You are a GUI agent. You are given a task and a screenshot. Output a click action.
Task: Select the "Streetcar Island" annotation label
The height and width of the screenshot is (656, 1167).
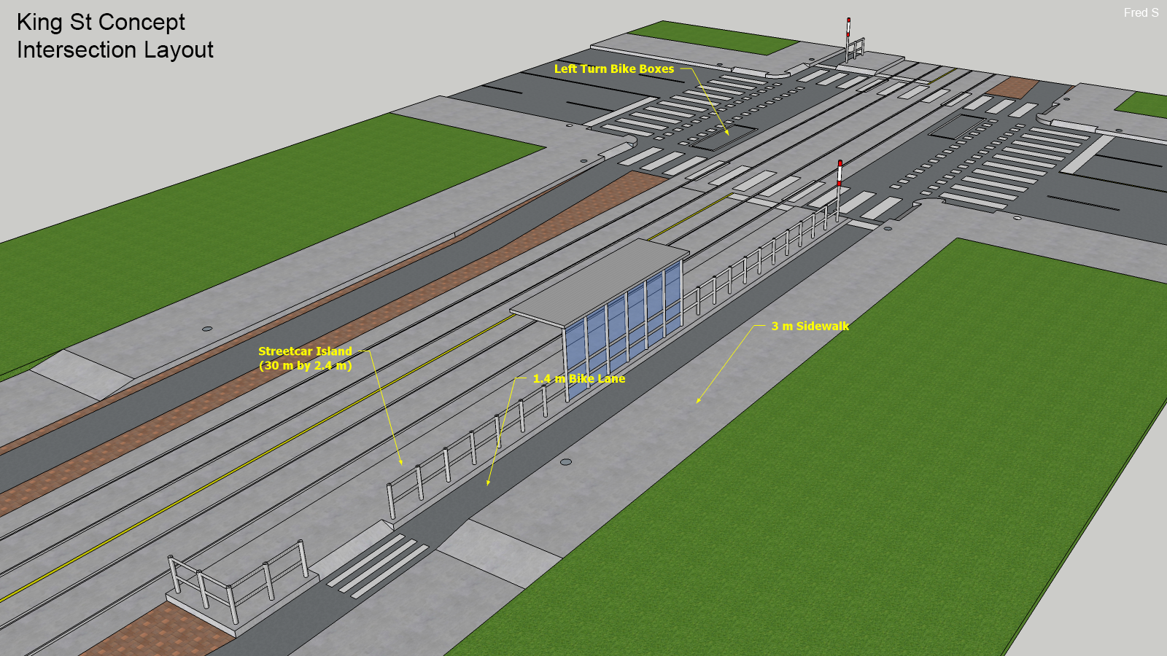[x=305, y=351]
